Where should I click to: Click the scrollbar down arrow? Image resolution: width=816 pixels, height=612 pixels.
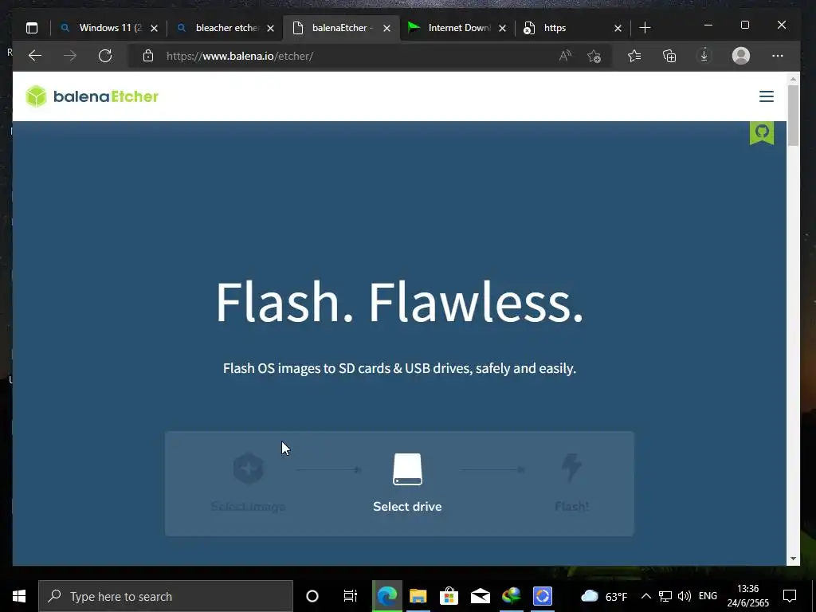[x=793, y=559]
